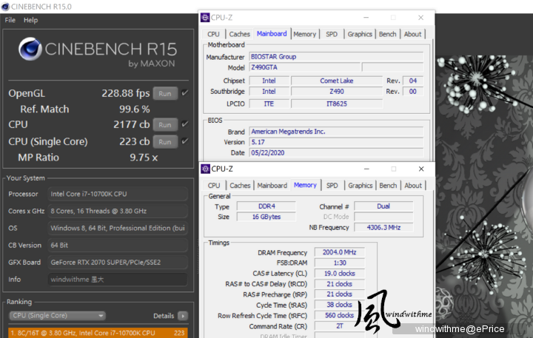533x338 pixels.
Task: Toggle the CPU test checkbox
Action: [184, 124]
